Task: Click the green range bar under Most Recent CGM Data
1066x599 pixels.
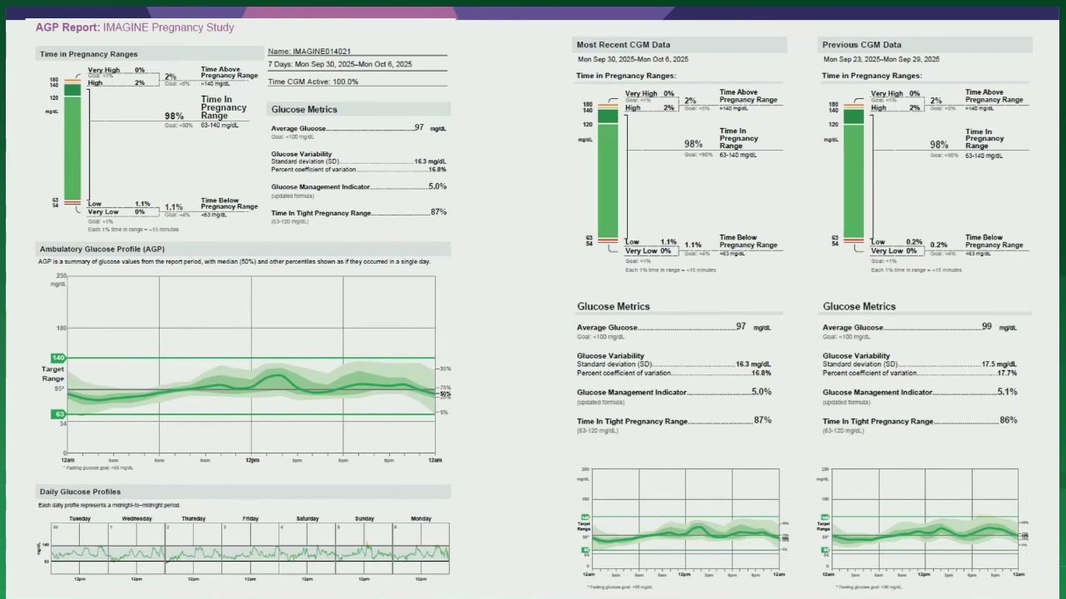Action: (x=608, y=175)
